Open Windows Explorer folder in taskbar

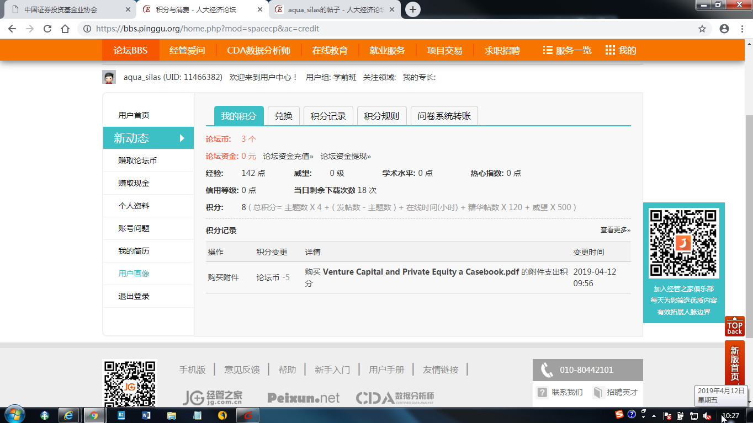click(x=172, y=415)
